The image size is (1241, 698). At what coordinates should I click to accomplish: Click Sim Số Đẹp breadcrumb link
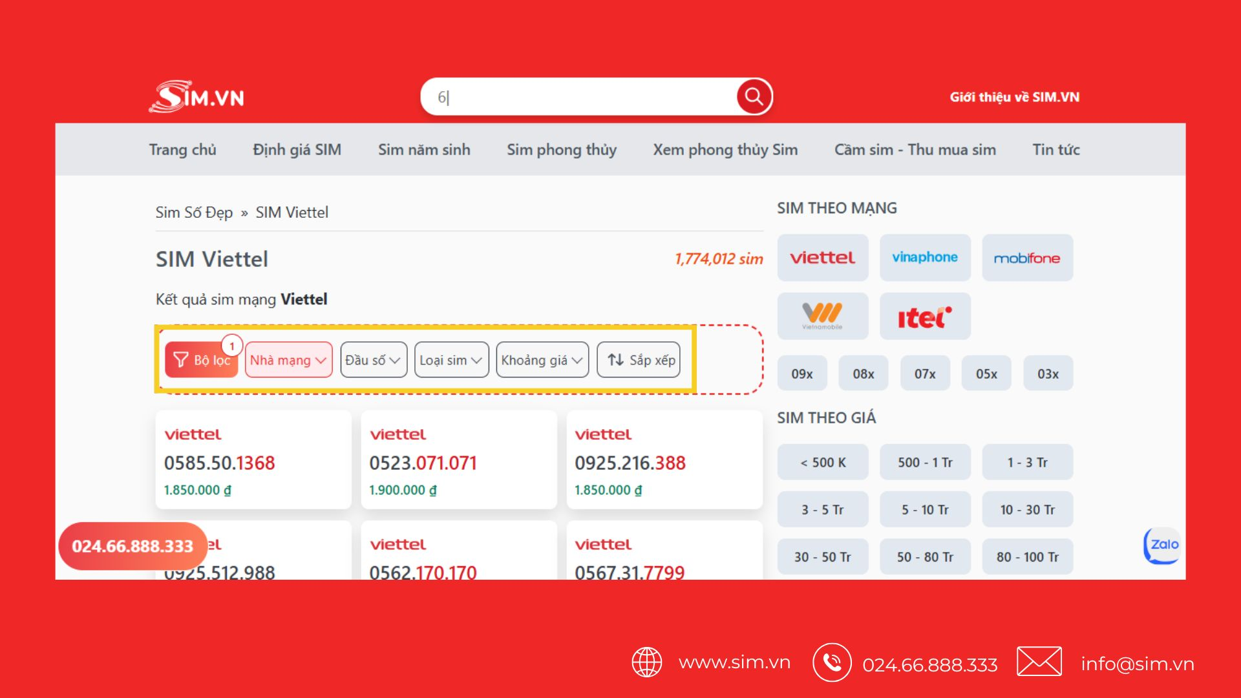tap(194, 213)
